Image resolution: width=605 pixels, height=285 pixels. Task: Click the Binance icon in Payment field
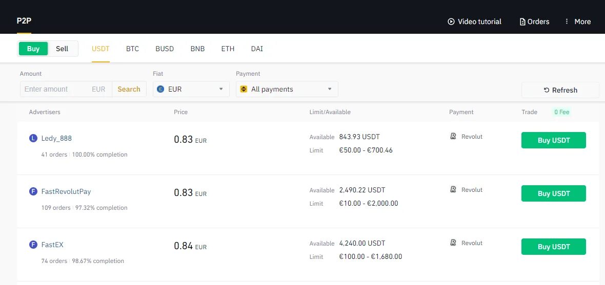(x=244, y=89)
